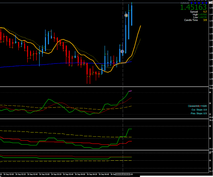Click the highlighted 2014.09.26 05:20 time label
The width and height of the screenshot is (213, 177).
tap(123, 174)
